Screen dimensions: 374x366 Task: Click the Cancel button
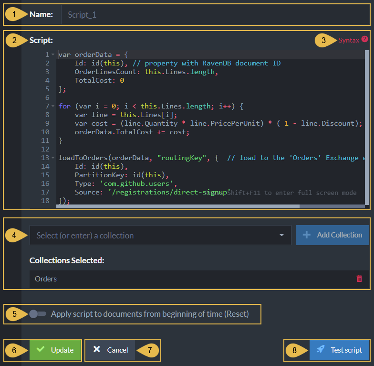point(111,350)
